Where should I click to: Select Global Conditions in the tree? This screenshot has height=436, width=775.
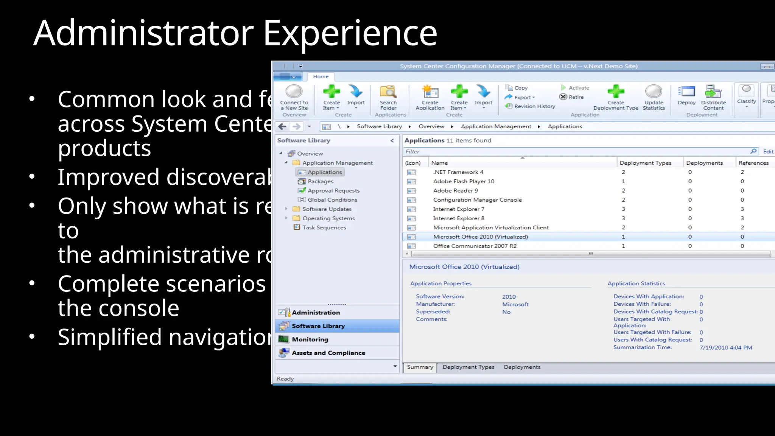click(327, 200)
